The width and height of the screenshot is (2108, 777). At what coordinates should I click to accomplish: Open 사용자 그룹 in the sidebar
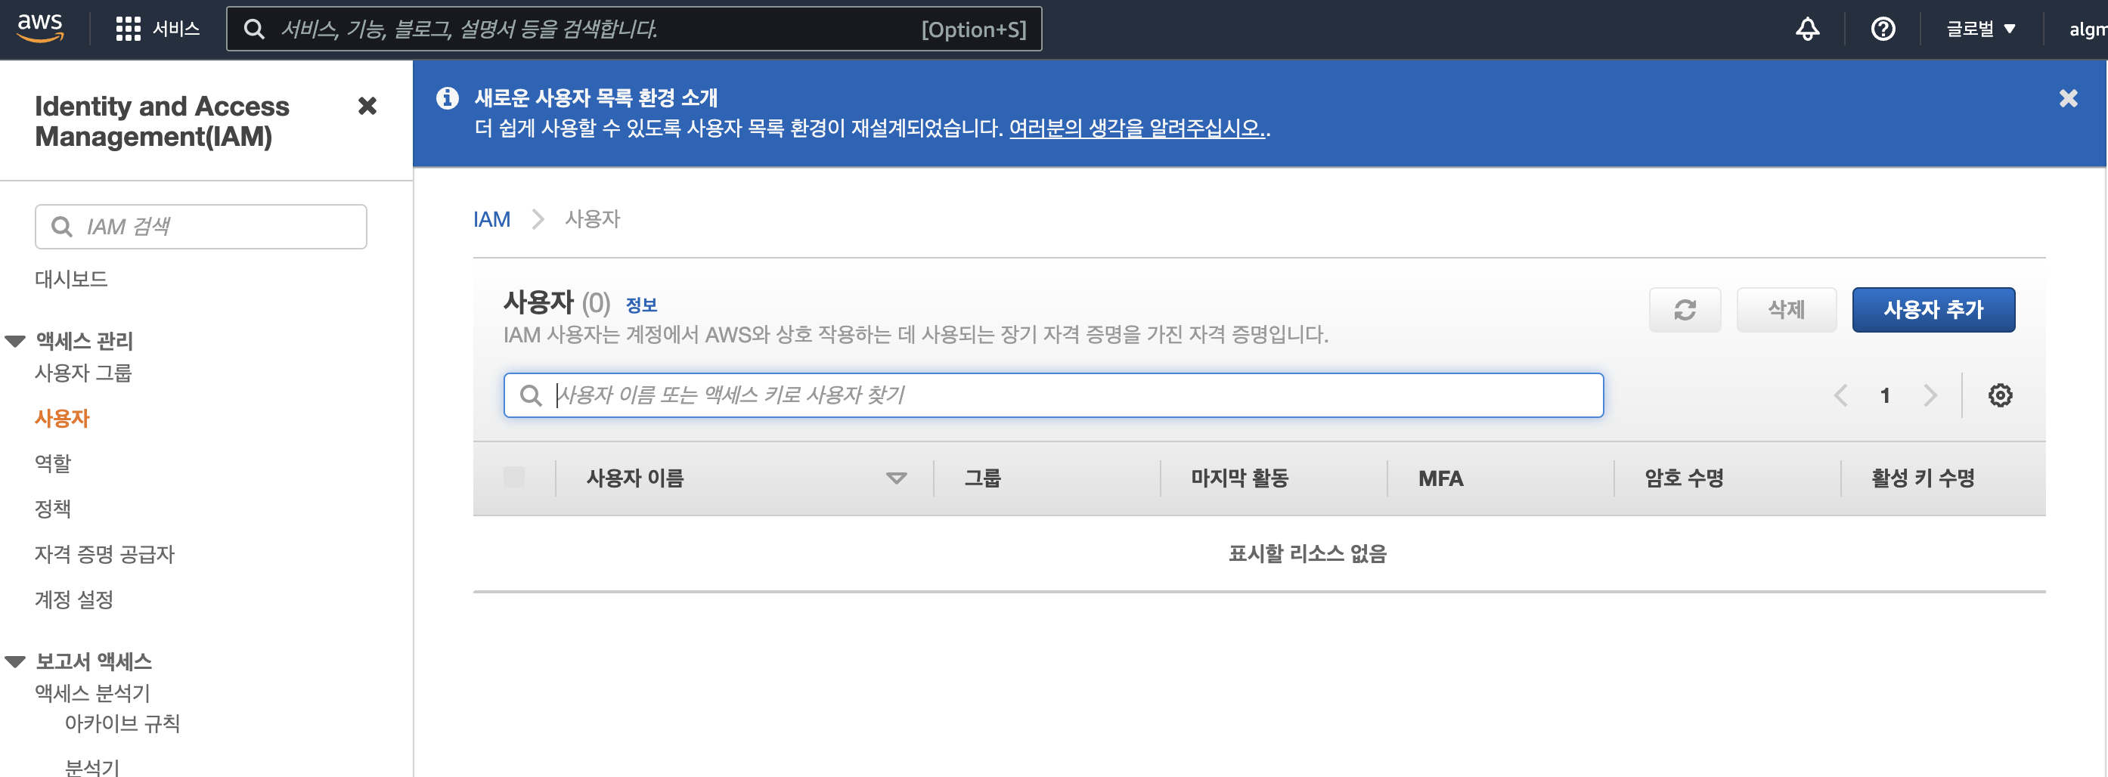[82, 373]
